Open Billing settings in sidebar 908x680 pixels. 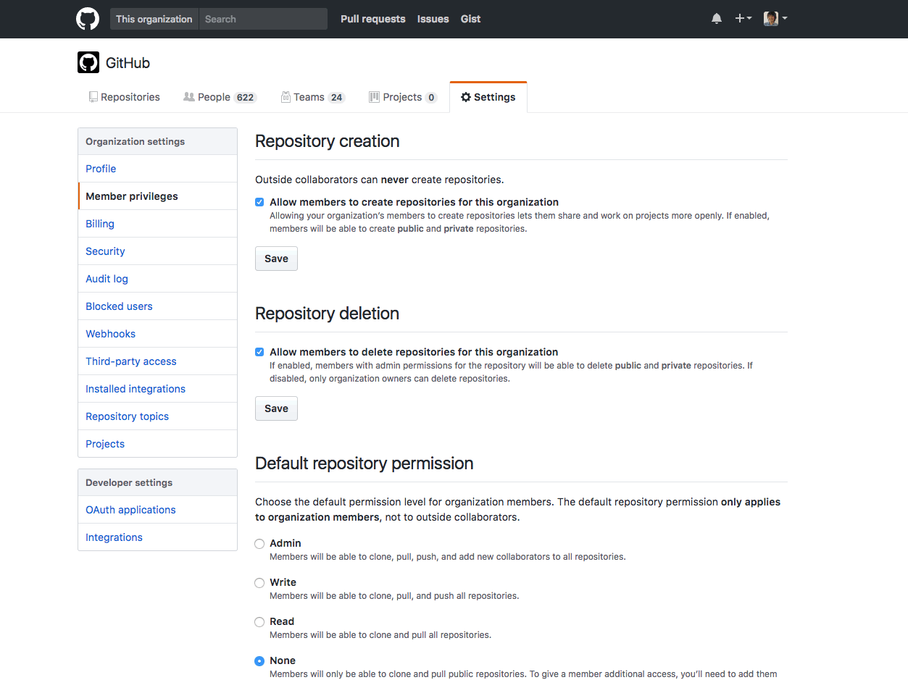tap(157, 224)
